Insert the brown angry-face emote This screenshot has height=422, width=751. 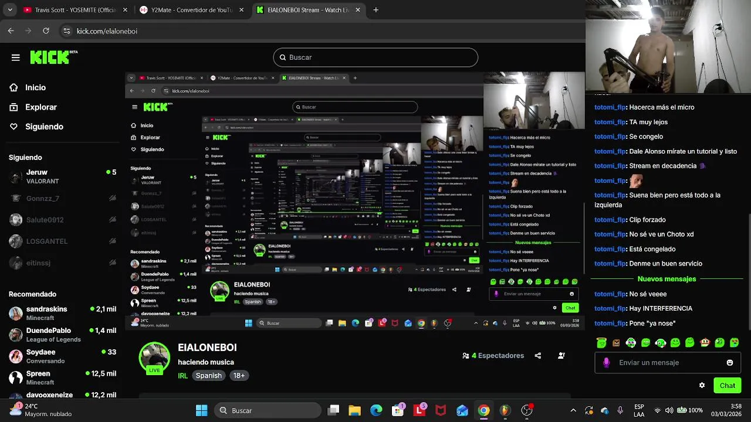(616, 343)
